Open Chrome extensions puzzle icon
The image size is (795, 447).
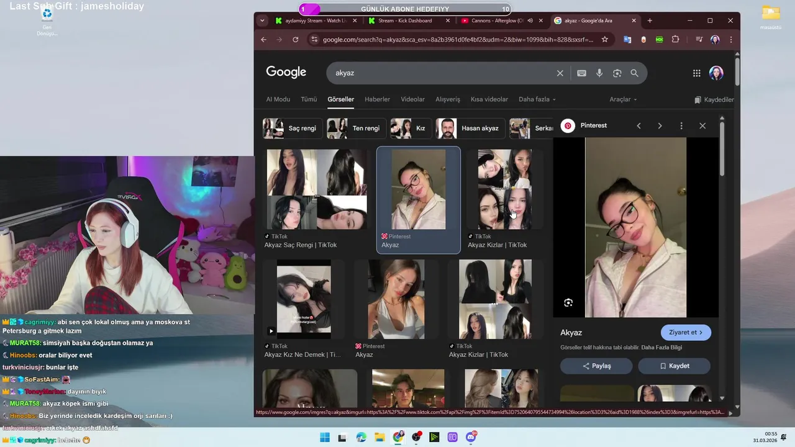click(675, 39)
